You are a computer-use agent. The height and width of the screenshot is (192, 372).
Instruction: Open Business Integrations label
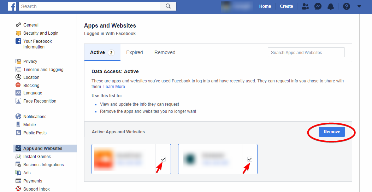pyautogui.click(x=44, y=164)
